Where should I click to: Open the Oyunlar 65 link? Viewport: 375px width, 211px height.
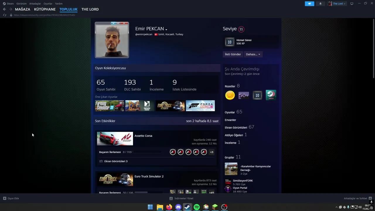click(x=233, y=112)
